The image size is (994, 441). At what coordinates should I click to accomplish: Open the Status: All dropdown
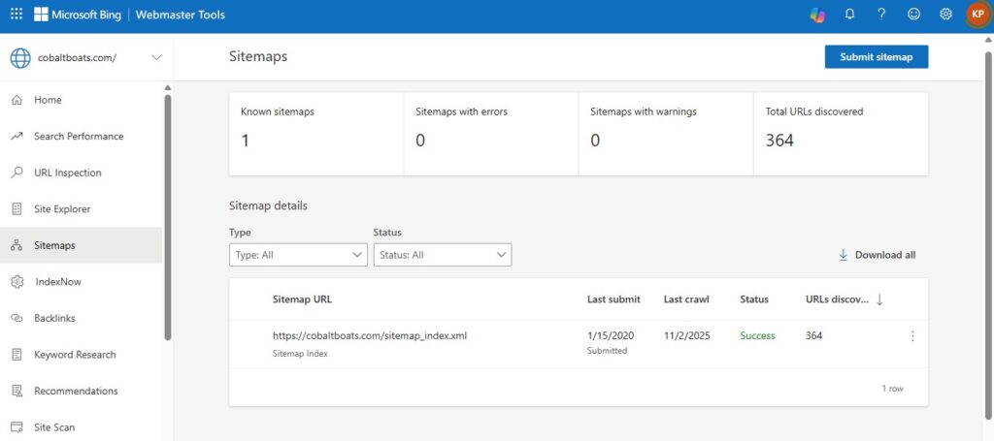[x=442, y=255]
